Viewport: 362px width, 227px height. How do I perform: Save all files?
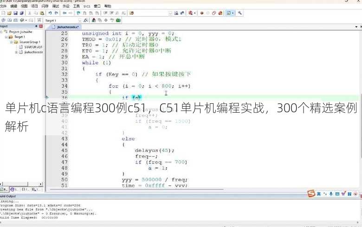(22, 13)
